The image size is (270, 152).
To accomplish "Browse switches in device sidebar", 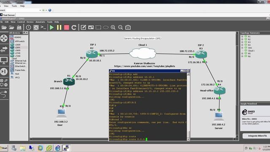I will (x=4, y=49).
